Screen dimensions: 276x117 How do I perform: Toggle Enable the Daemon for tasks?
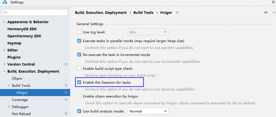79,83
